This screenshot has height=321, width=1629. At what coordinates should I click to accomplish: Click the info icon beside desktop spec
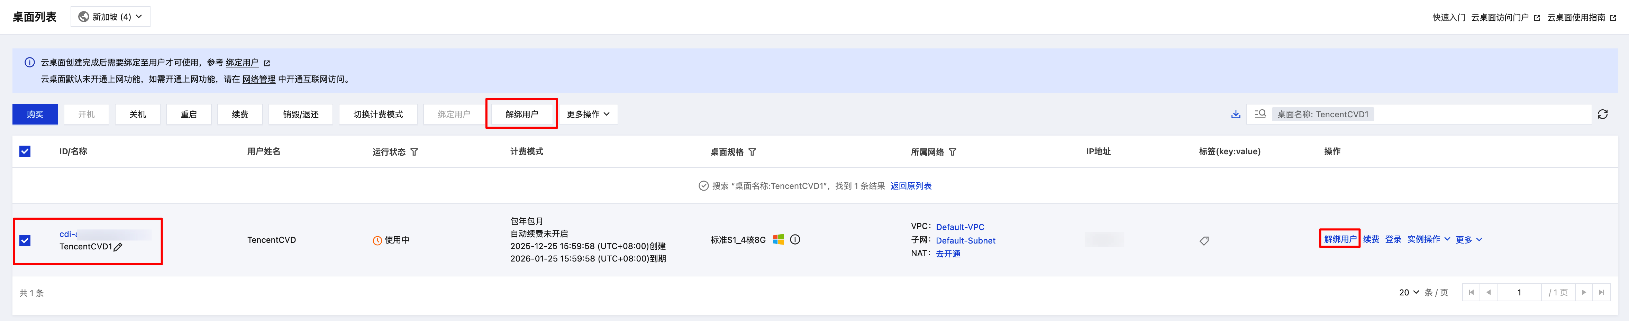pyautogui.click(x=795, y=239)
